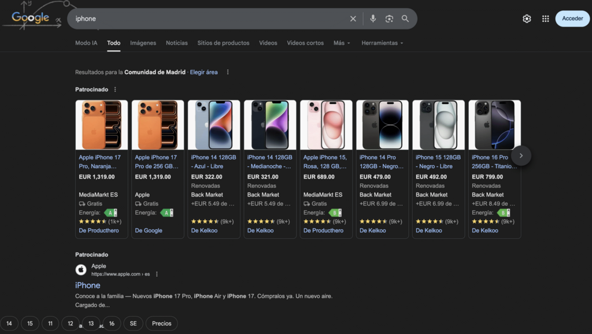Click the Google Lens camera icon
This screenshot has height=334, width=592.
click(389, 18)
